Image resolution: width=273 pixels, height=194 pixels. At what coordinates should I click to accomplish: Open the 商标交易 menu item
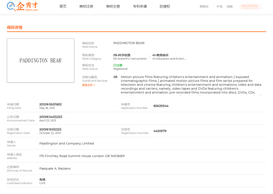point(113,6)
